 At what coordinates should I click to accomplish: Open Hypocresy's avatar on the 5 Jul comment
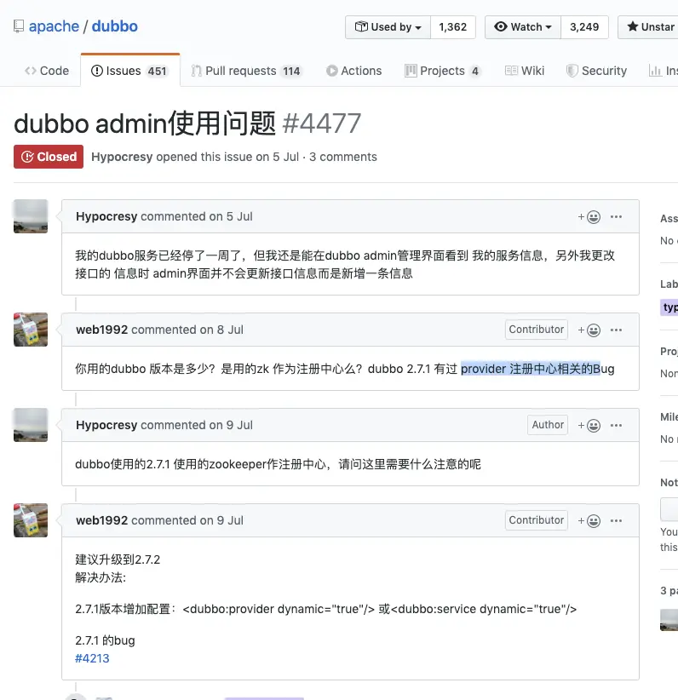pos(31,216)
